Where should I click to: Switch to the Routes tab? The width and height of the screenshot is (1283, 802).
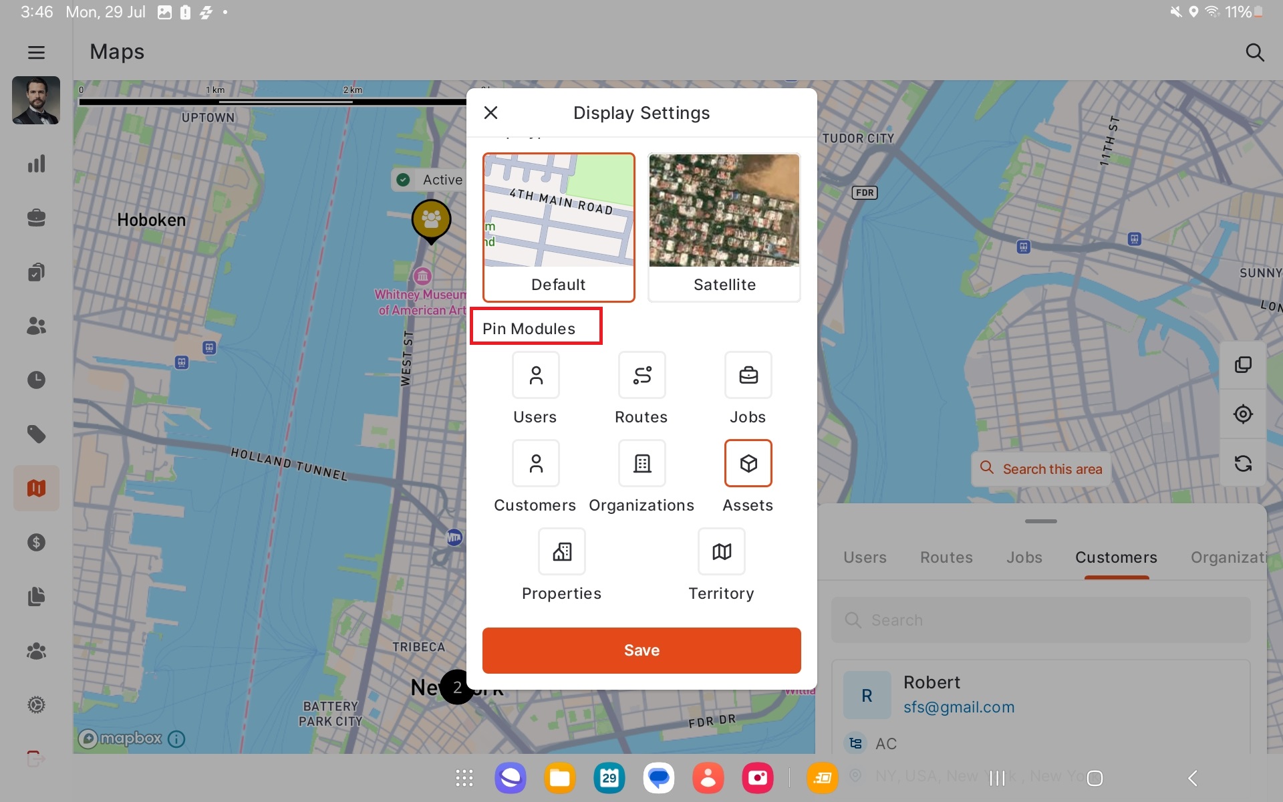point(946,557)
